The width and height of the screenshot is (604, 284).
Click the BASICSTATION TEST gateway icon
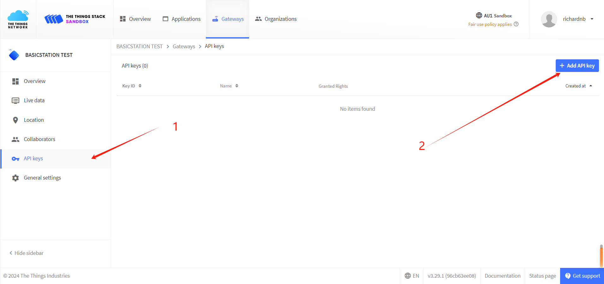(14, 55)
